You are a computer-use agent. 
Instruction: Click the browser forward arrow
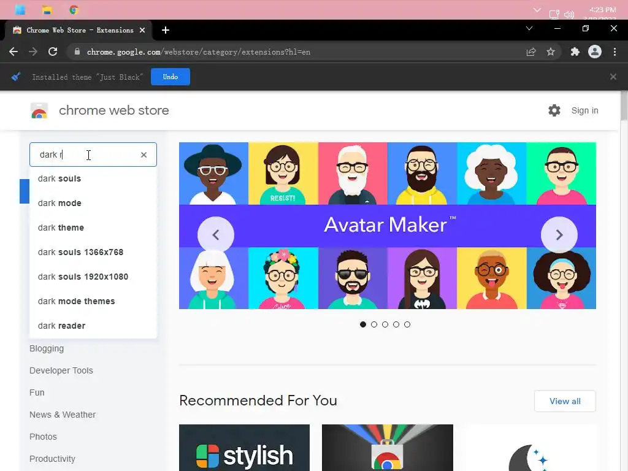(x=33, y=52)
